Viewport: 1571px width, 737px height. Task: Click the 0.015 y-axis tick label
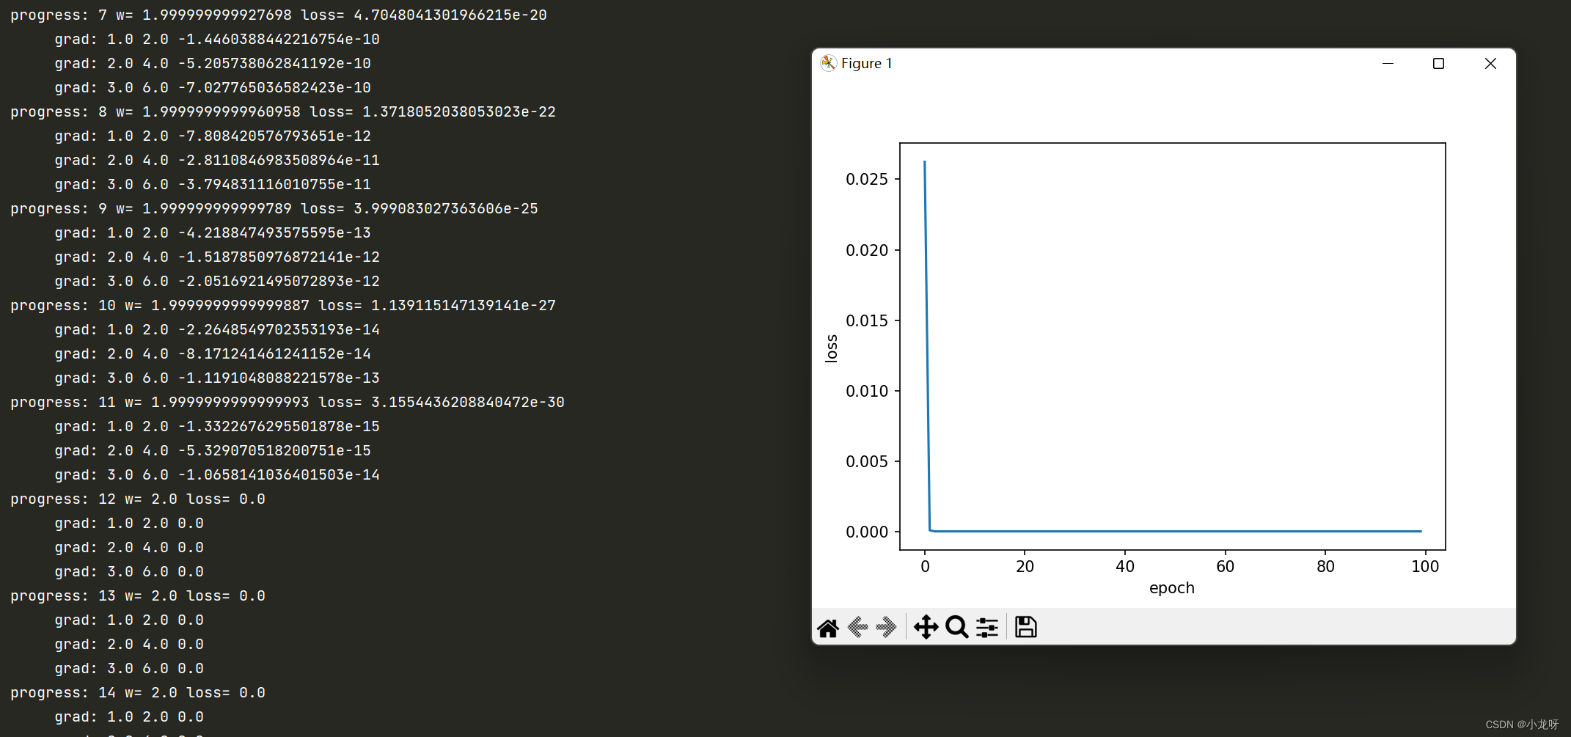click(x=867, y=320)
